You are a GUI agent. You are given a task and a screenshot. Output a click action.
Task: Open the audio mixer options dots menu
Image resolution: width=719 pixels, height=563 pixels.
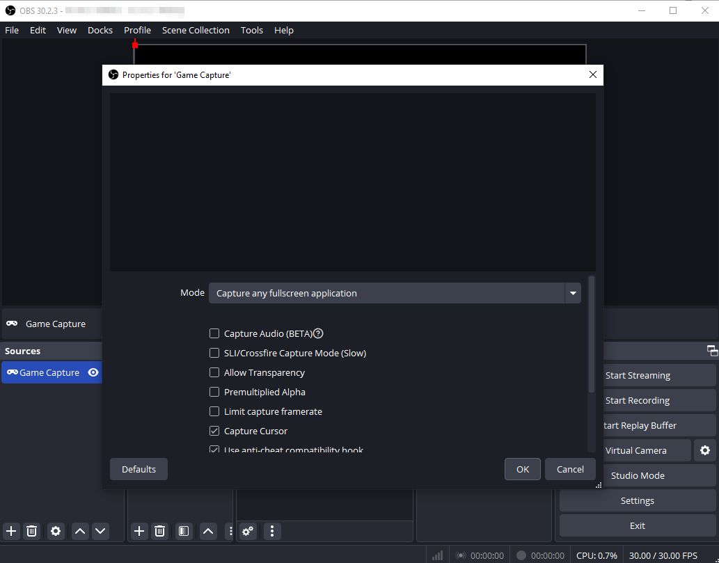[x=271, y=531]
